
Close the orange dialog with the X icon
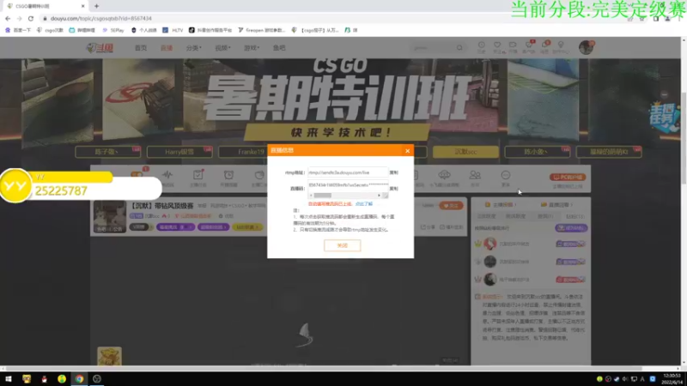(407, 151)
